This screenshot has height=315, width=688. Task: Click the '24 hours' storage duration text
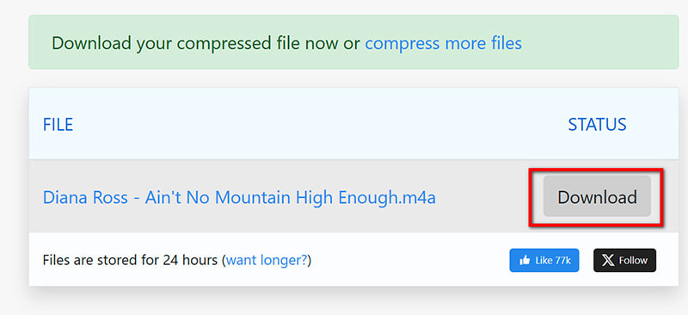tap(190, 260)
